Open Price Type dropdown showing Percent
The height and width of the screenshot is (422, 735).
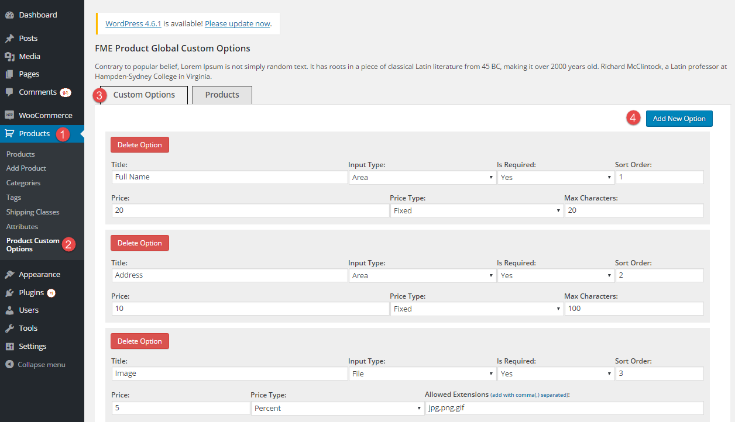tap(338, 408)
